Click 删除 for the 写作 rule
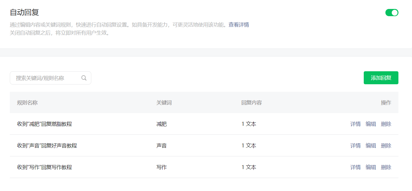The width and height of the screenshot is (412, 191). coord(386,167)
